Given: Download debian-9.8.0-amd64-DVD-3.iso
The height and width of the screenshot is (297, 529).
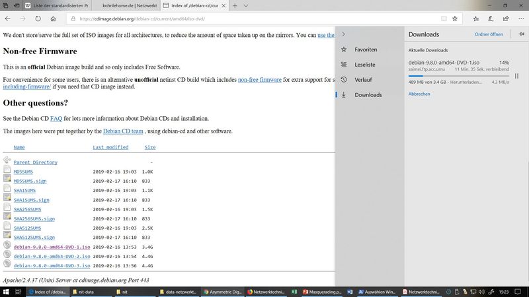Looking at the screenshot, I should (52, 266).
